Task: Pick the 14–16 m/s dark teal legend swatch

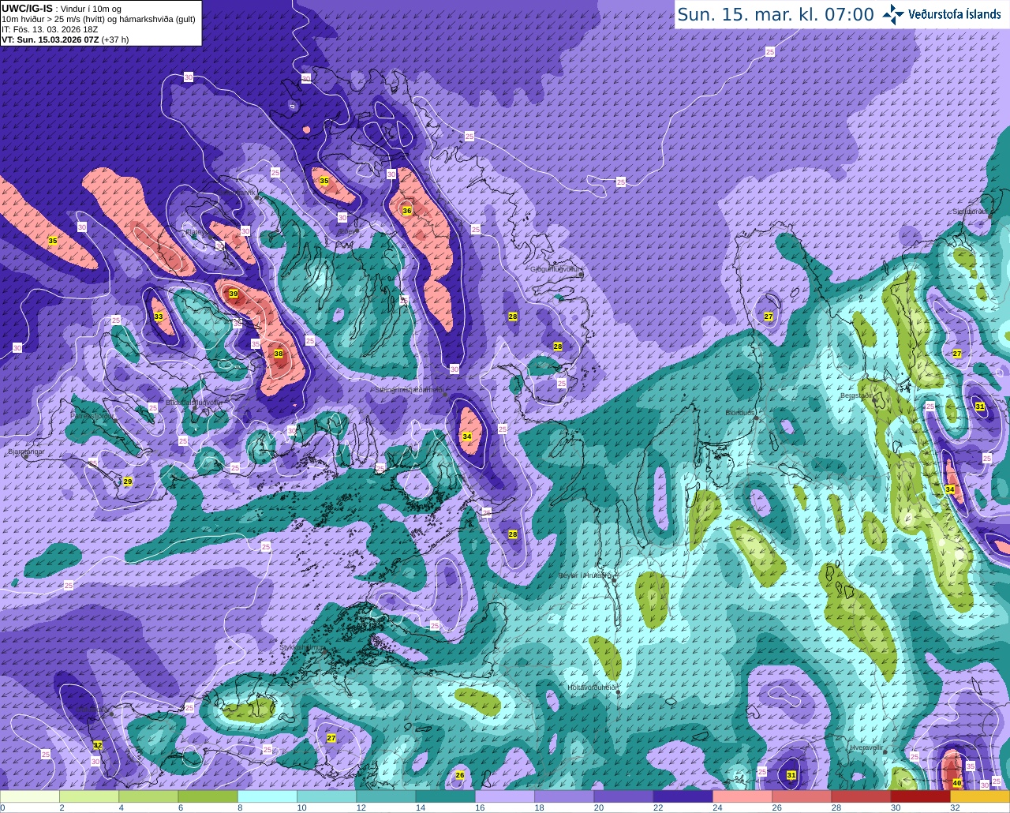Action: (445, 796)
